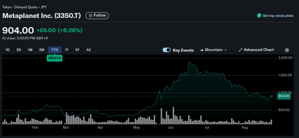
Task: Open chart settings gear icon
Action: pos(287,50)
